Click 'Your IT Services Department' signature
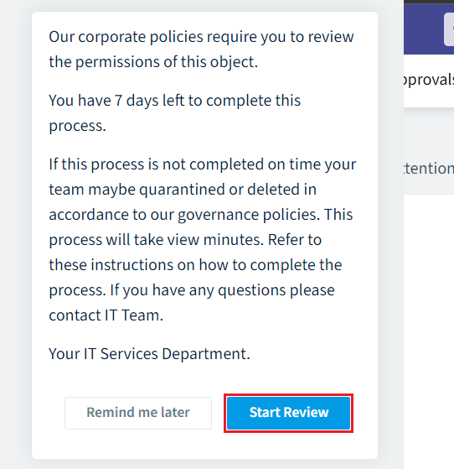Screen dimensions: 454x469 click(149, 354)
